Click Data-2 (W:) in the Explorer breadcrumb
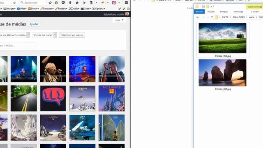 pos(239,17)
